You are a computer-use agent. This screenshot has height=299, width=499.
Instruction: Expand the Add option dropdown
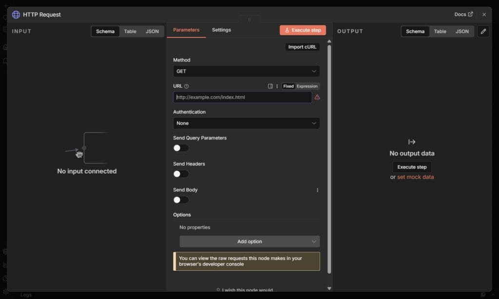[249, 242]
